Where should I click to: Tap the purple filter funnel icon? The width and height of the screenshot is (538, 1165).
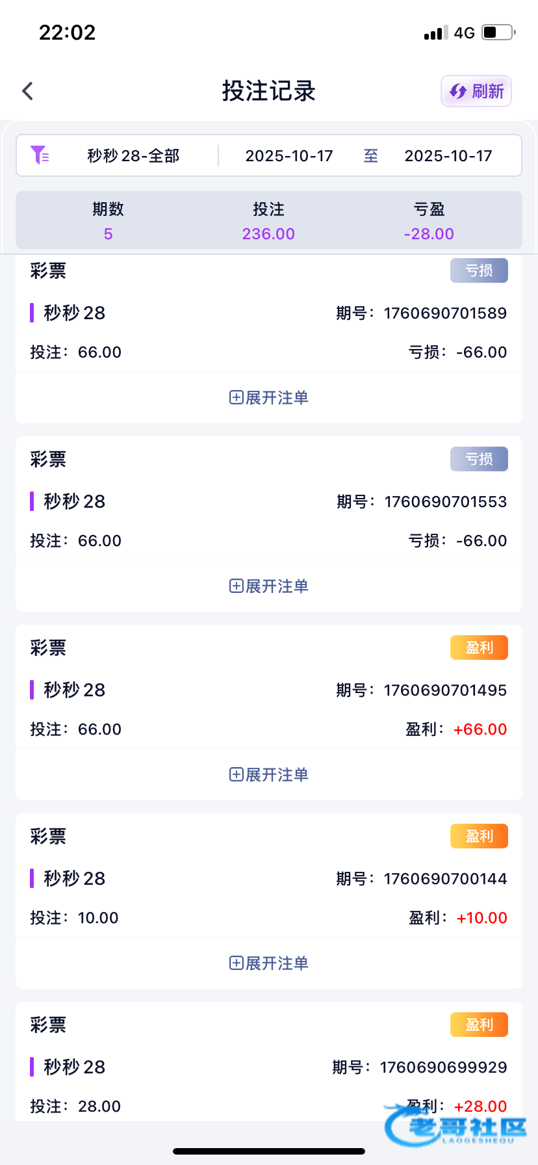[40, 155]
